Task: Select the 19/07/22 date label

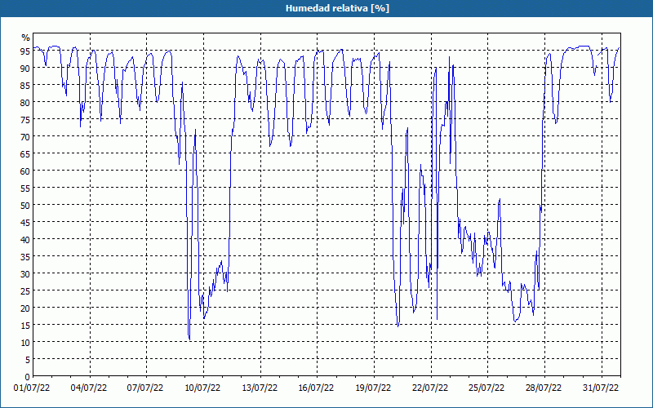Action: tap(373, 388)
